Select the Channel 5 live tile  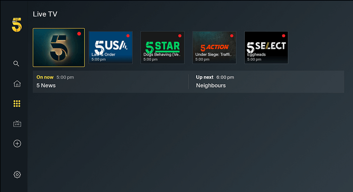[59, 48]
